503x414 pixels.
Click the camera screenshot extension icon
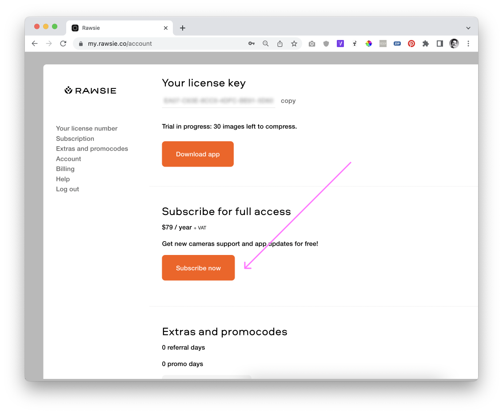tap(312, 44)
